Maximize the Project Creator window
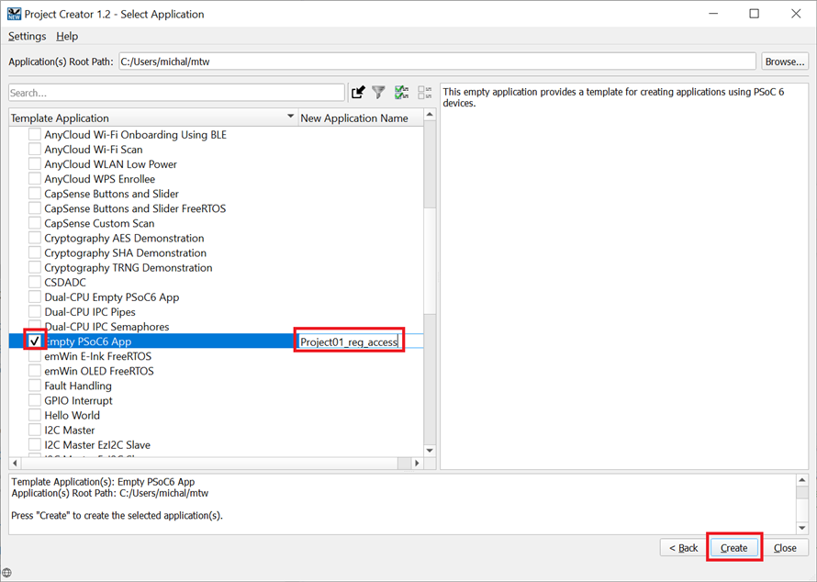Image resolution: width=817 pixels, height=582 pixels. [754, 14]
